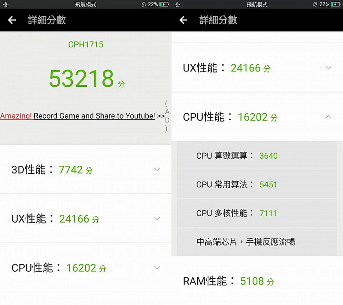Collapse the CPU性能 row on the right screen

(x=257, y=117)
